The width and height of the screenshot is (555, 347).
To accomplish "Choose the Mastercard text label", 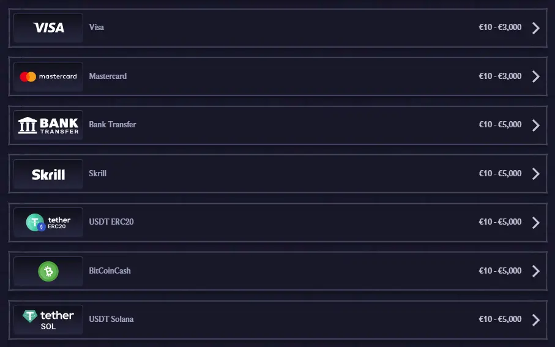I will (x=108, y=76).
